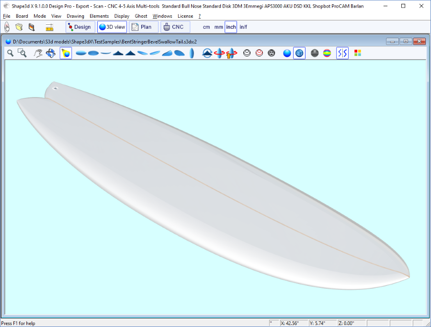Click the ruler measurement icon

(x=49, y=27)
